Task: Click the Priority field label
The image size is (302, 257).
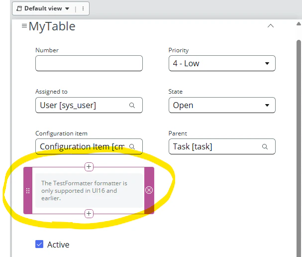Action: click(x=179, y=50)
